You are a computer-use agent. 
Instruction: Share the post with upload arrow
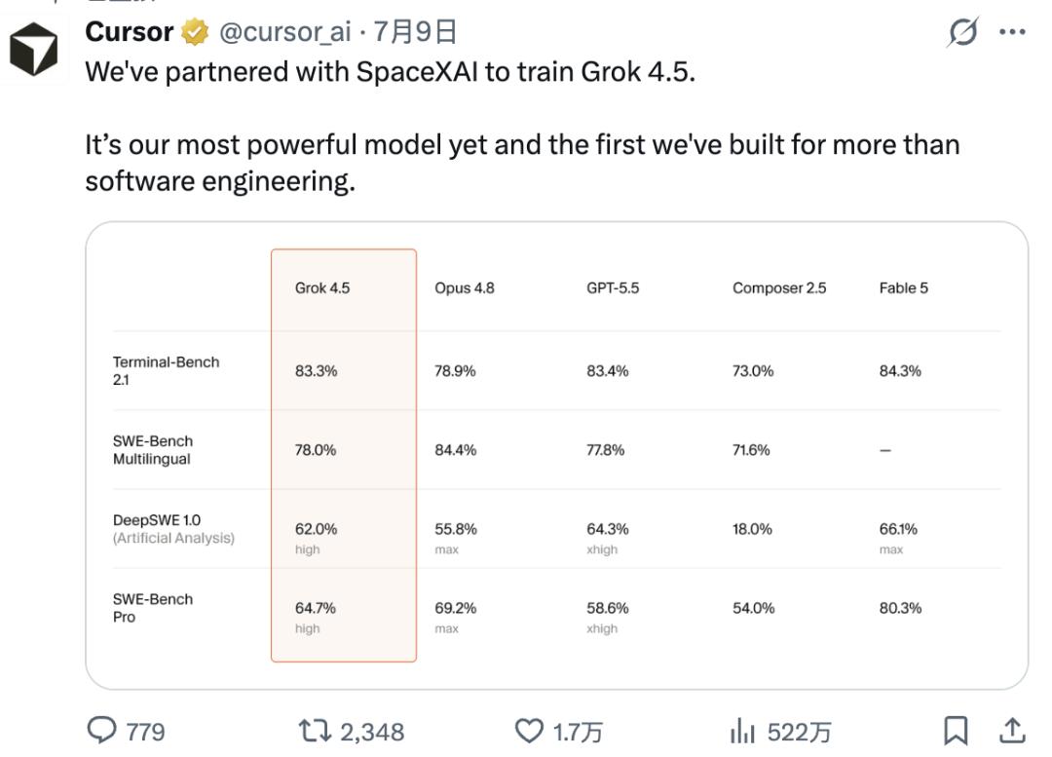(x=1012, y=730)
